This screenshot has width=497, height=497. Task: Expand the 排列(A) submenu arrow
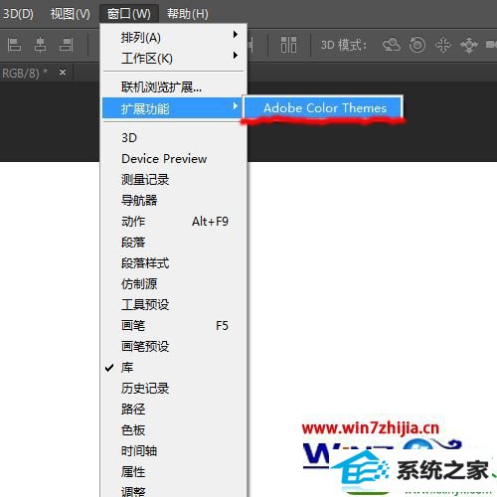(x=236, y=35)
